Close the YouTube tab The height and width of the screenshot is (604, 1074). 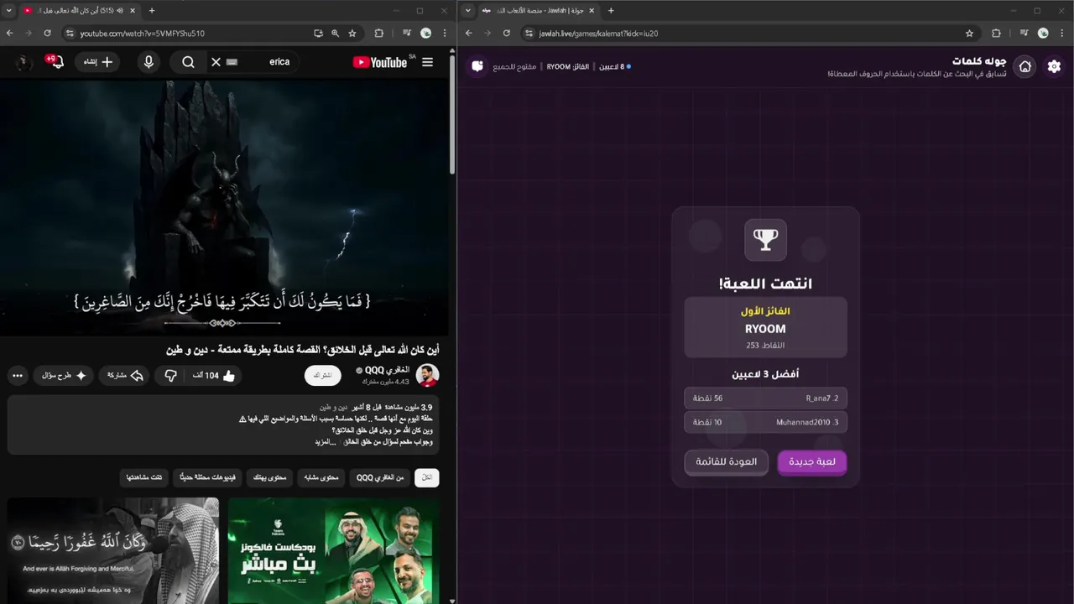[x=133, y=10]
